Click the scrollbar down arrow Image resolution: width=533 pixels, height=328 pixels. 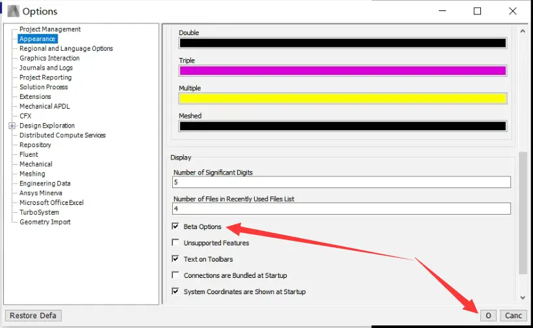pos(523,297)
